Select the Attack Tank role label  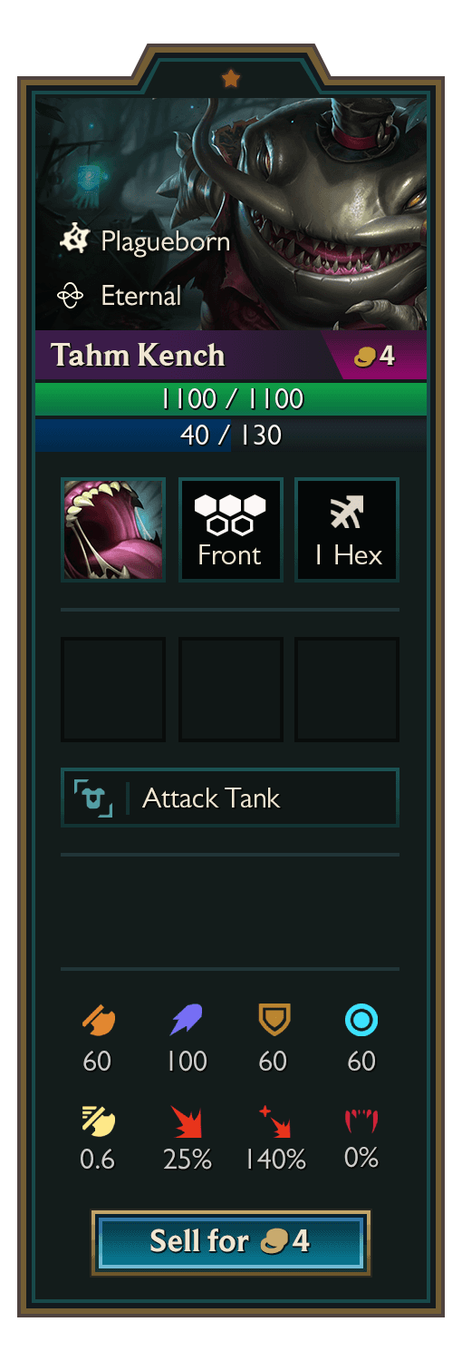click(x=230, y=798)
